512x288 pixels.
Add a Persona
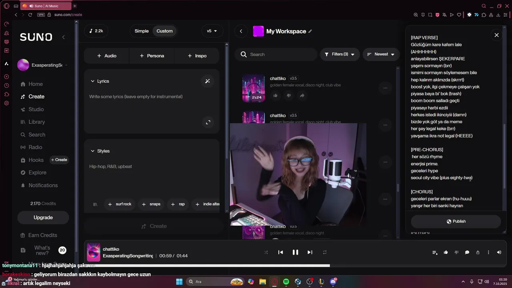coord(152,56)
